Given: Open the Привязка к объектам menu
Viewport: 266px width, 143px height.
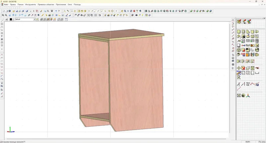Looking at the screenshot, I should click(46, 5).
